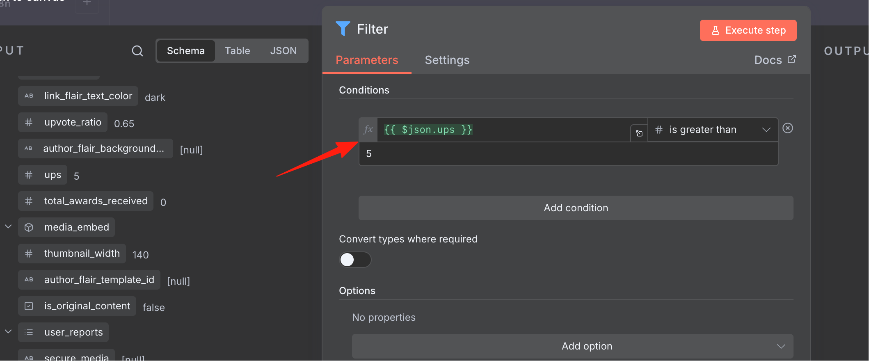Switch to Table view
The image size is (869, 361).
tap(237, 51)
